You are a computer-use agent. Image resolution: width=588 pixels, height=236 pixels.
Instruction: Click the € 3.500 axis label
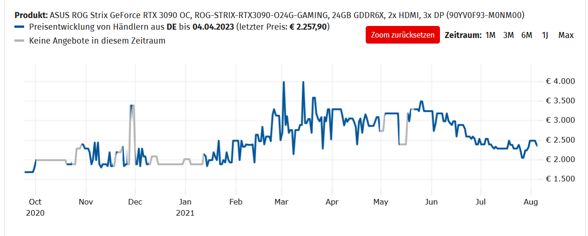tap(561, 101)
